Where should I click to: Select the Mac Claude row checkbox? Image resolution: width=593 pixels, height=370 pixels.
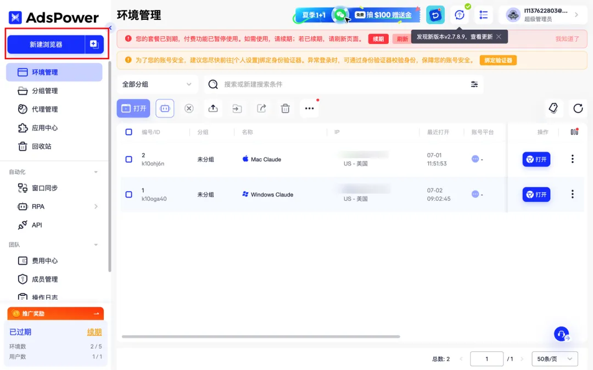click(x=128, y=159)
